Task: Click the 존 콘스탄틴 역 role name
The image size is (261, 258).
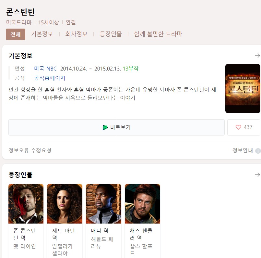Action: coord(25,234)
